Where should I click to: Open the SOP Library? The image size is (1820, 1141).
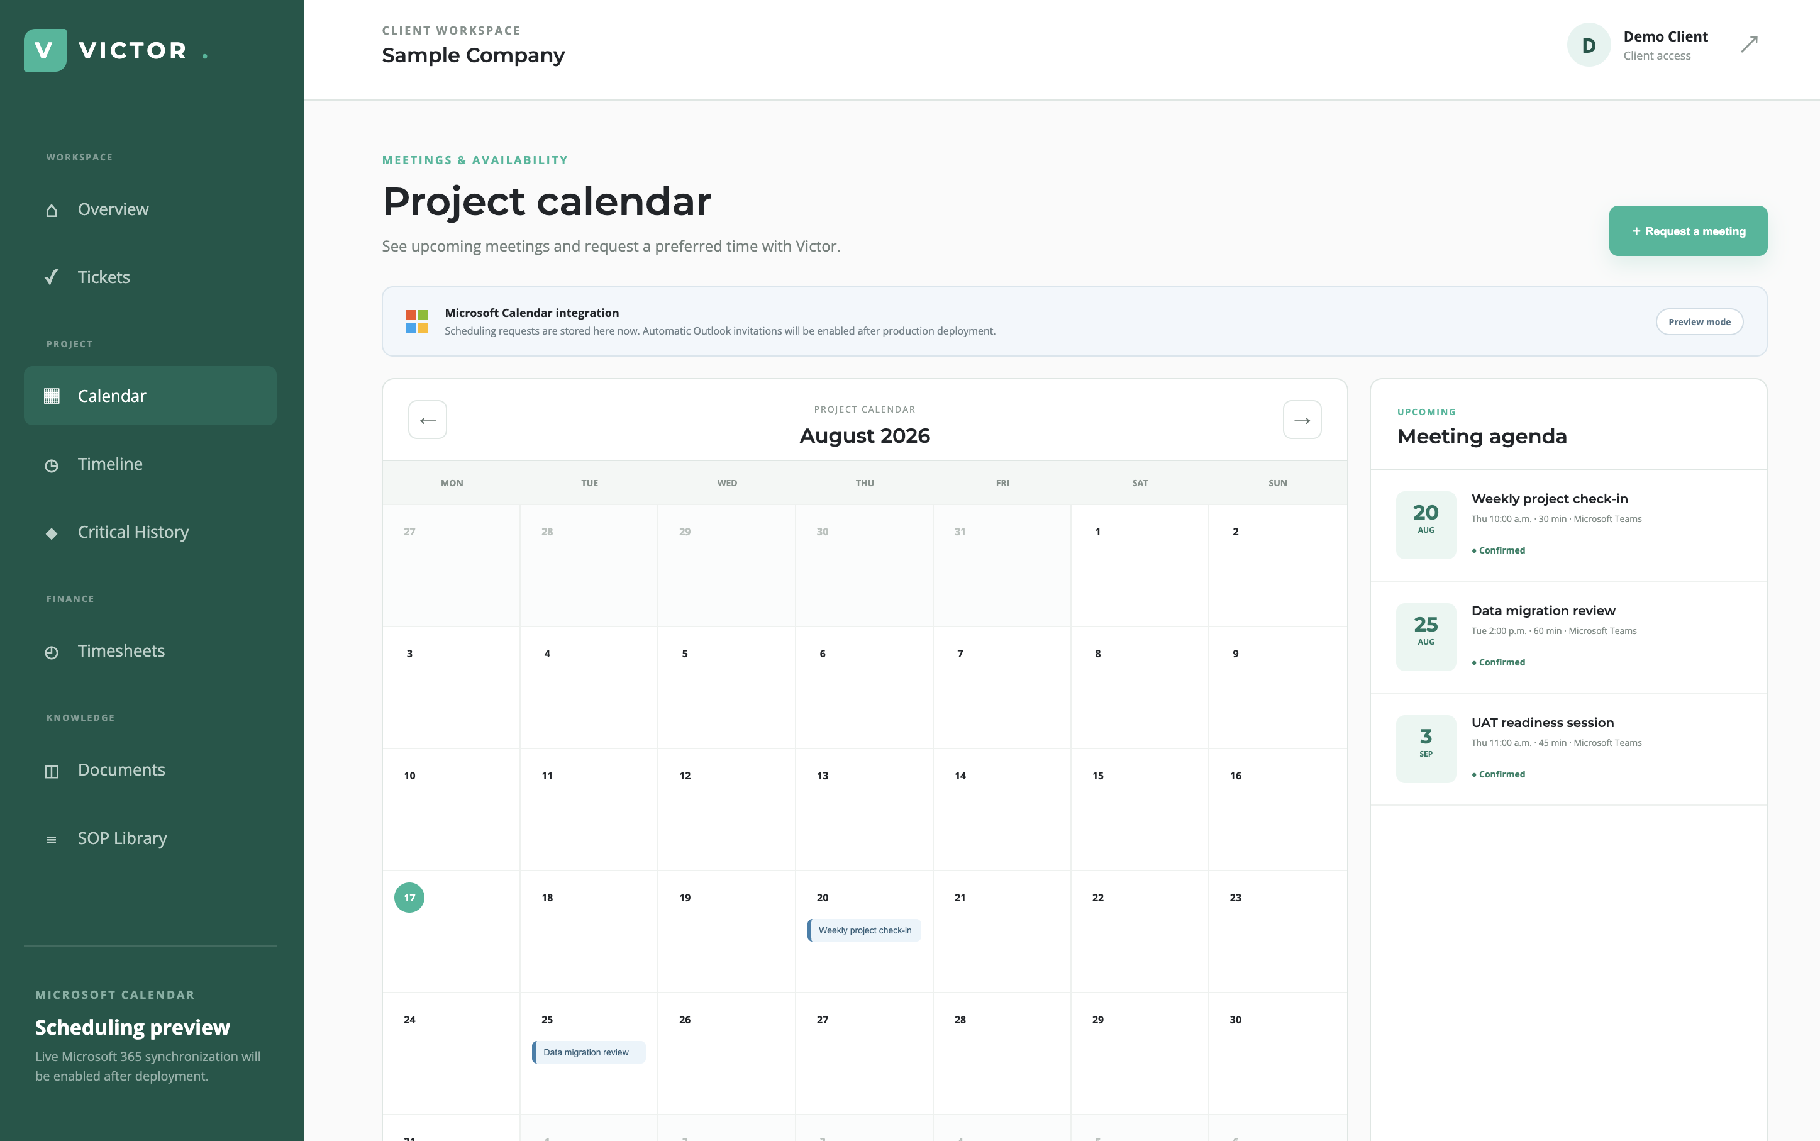point(150,838)
